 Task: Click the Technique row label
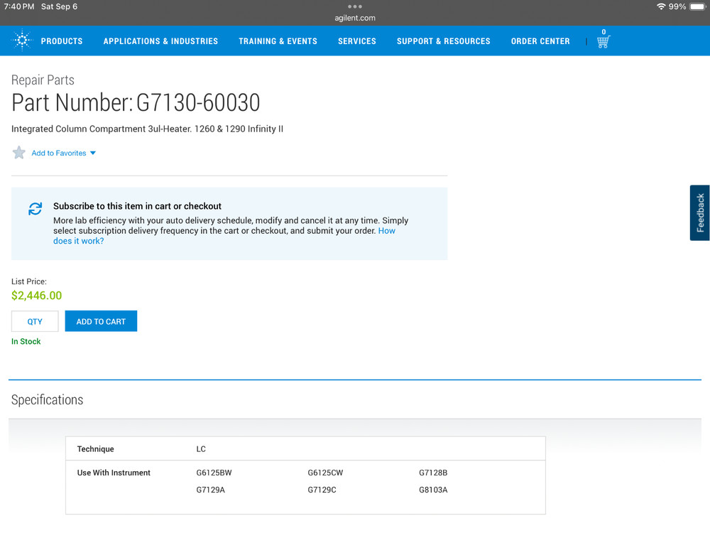click(96, 449)
